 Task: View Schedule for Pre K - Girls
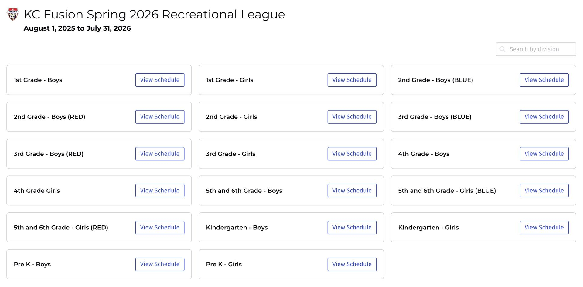(x=352, y=264)
